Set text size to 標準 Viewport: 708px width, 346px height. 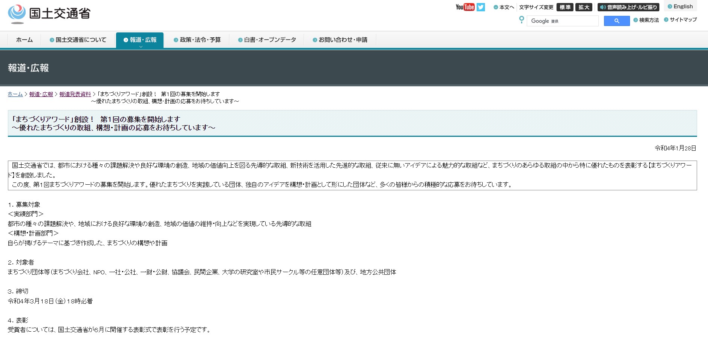tap(564, 7)
